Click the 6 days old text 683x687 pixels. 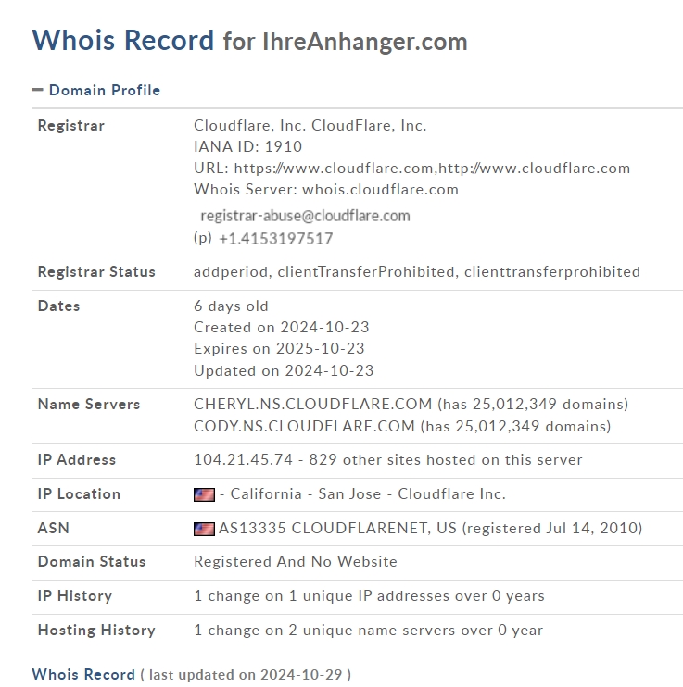click(x=231, y=306)
